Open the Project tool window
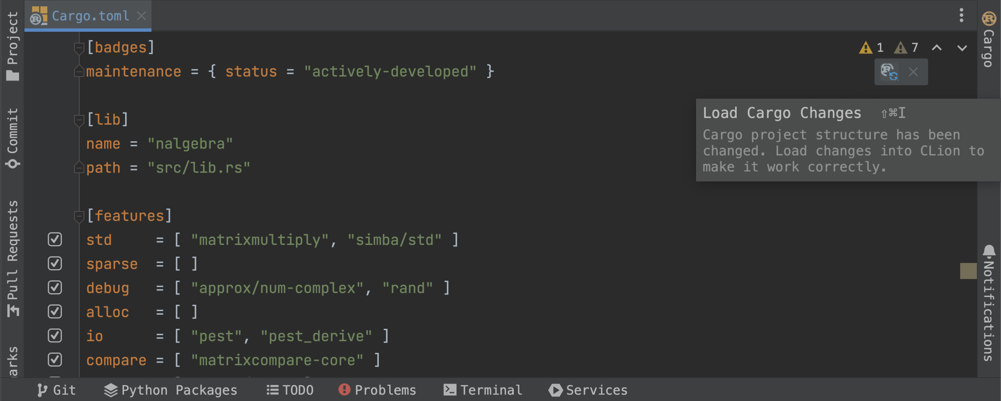Screen dimensions: 1001x401 coord(13,46)
